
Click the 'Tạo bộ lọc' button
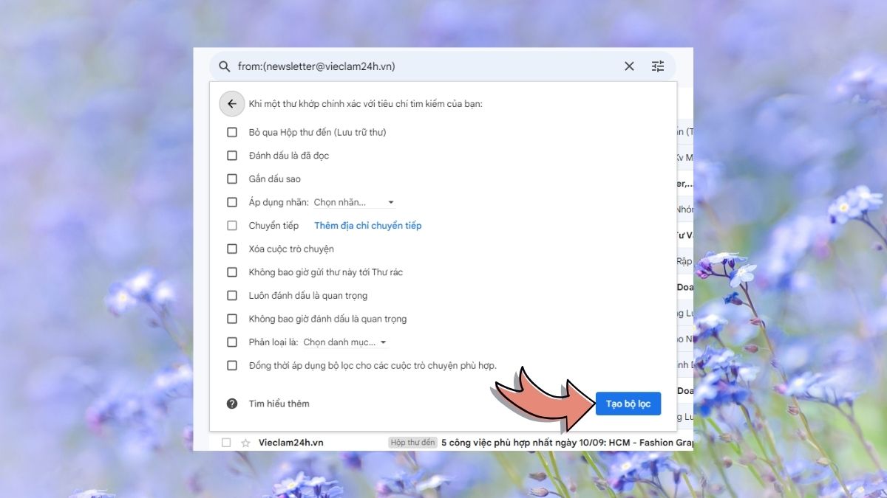(x=628, y=404)
